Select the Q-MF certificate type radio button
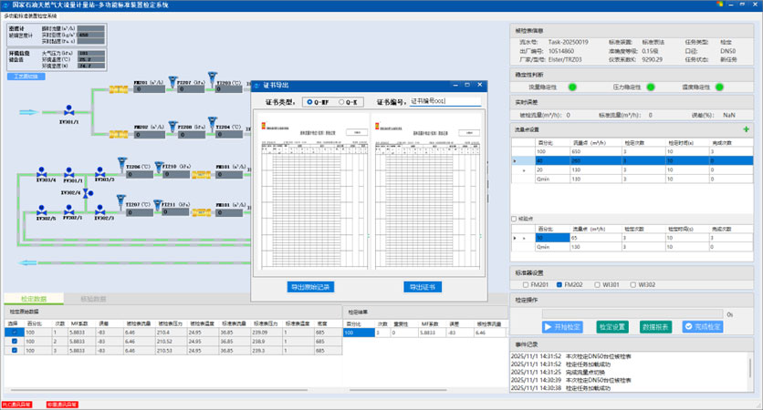Screen dimensions: 763x410 308,101
